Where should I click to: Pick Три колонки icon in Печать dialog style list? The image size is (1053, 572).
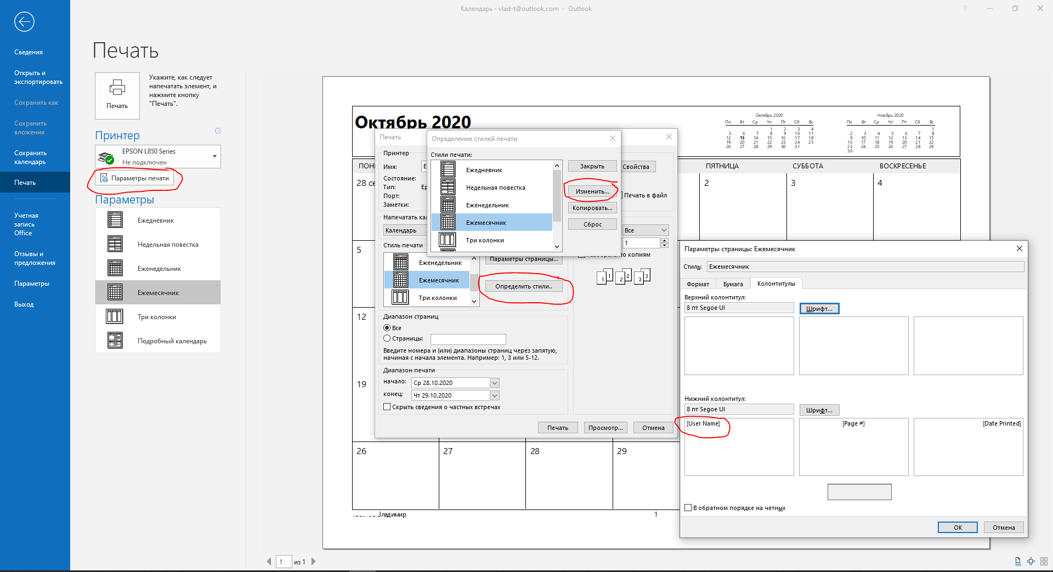(400, 297)
